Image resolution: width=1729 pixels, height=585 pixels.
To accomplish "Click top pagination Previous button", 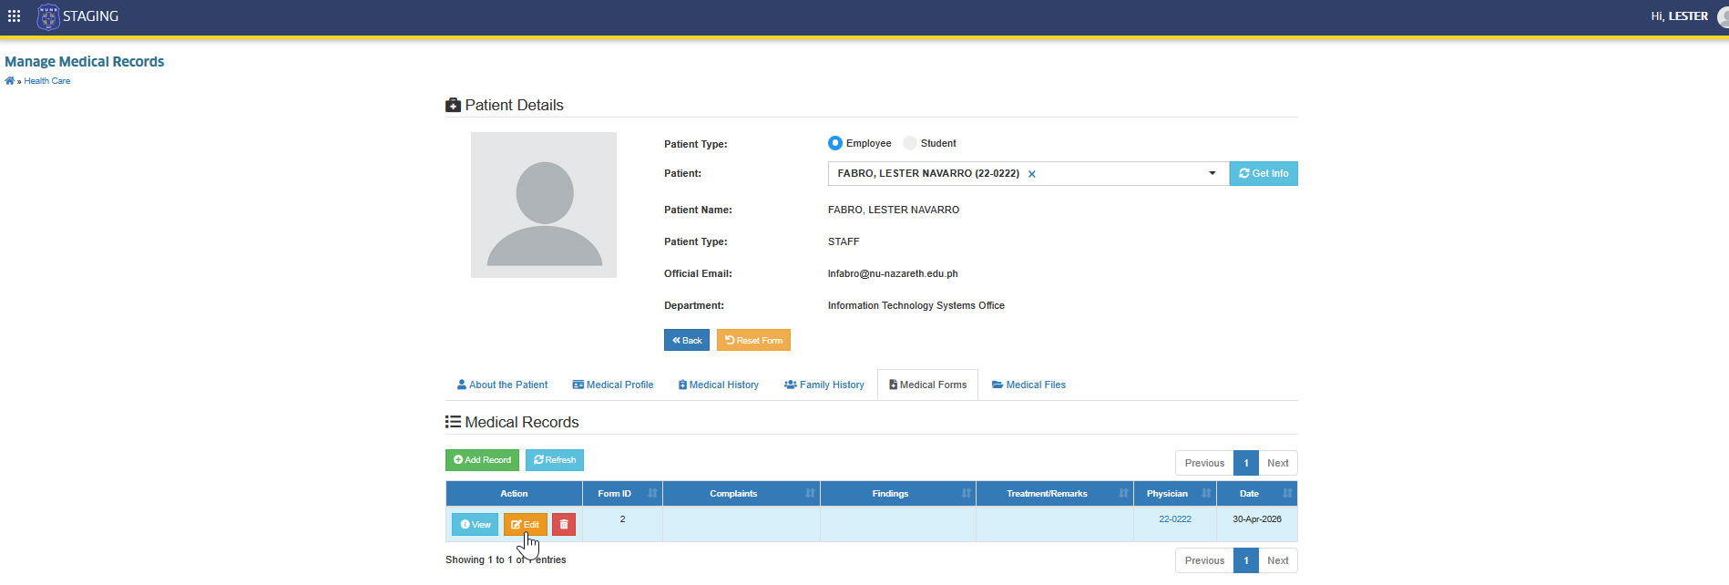I will [x=1204, y=463].
